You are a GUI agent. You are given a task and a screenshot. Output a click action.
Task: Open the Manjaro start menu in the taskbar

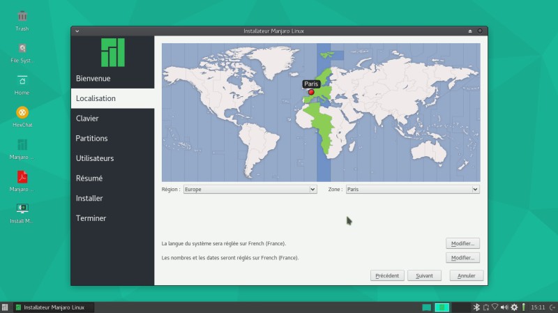coord(5,307)
